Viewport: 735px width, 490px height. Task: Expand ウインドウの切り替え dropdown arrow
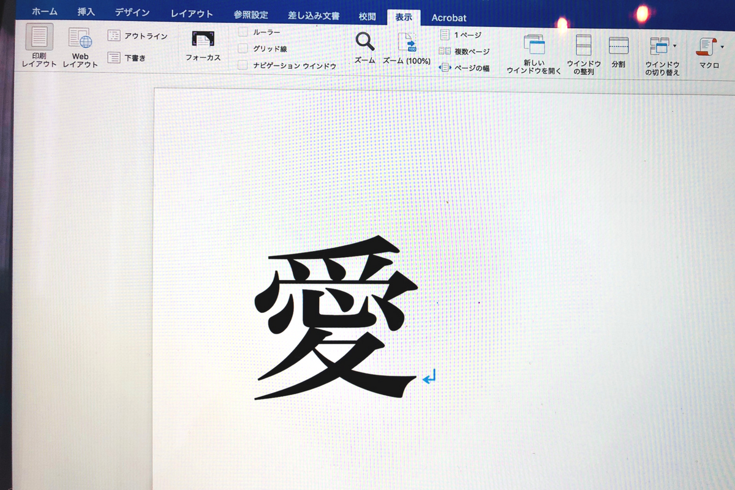pos(675,46)
